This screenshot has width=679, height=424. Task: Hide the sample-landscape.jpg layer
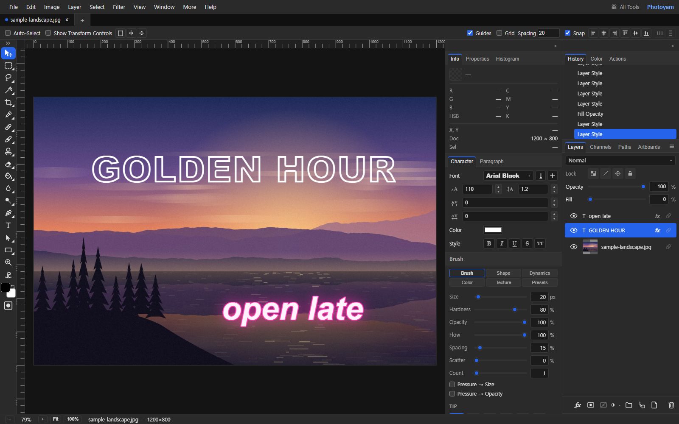coord(574,247)
